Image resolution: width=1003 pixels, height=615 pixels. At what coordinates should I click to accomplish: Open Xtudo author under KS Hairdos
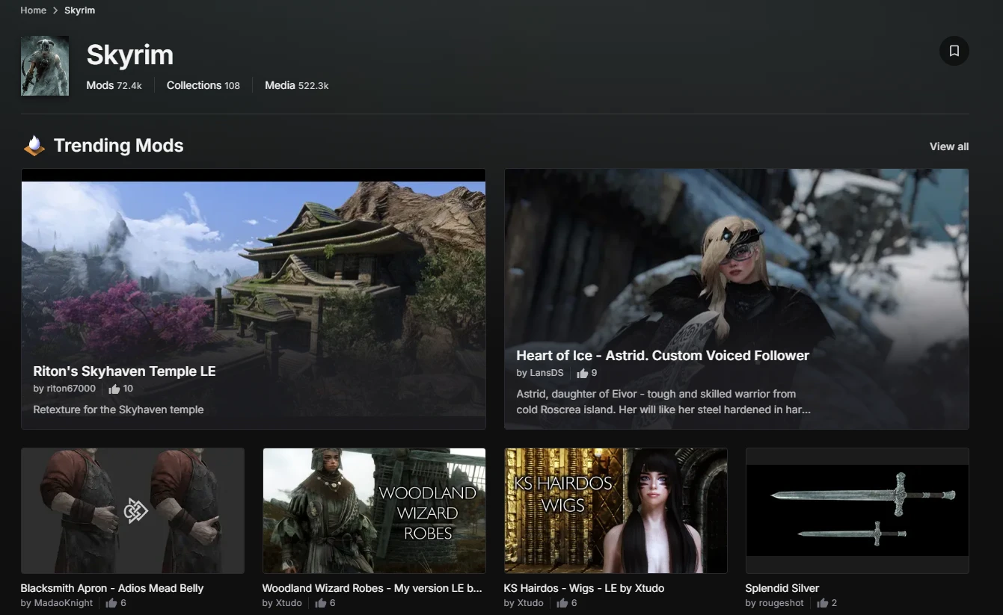530,603
